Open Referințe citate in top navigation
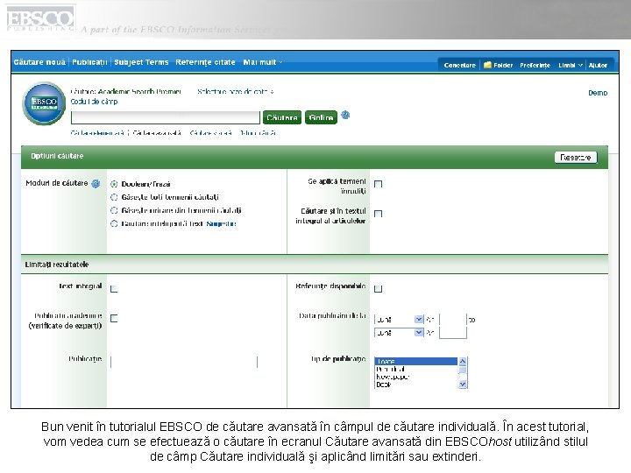The width and height of the screenshot is (631, 473). click(x=205, y=62)
